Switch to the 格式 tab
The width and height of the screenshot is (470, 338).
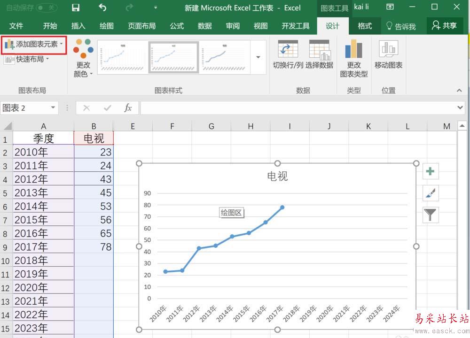pyautogui.click(x=365, y=26)
